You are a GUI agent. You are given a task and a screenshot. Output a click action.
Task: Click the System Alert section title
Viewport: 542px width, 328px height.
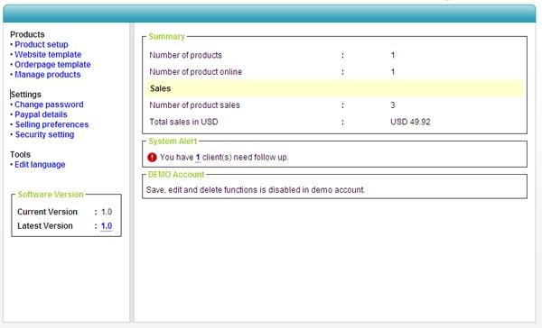click(173, 141)
